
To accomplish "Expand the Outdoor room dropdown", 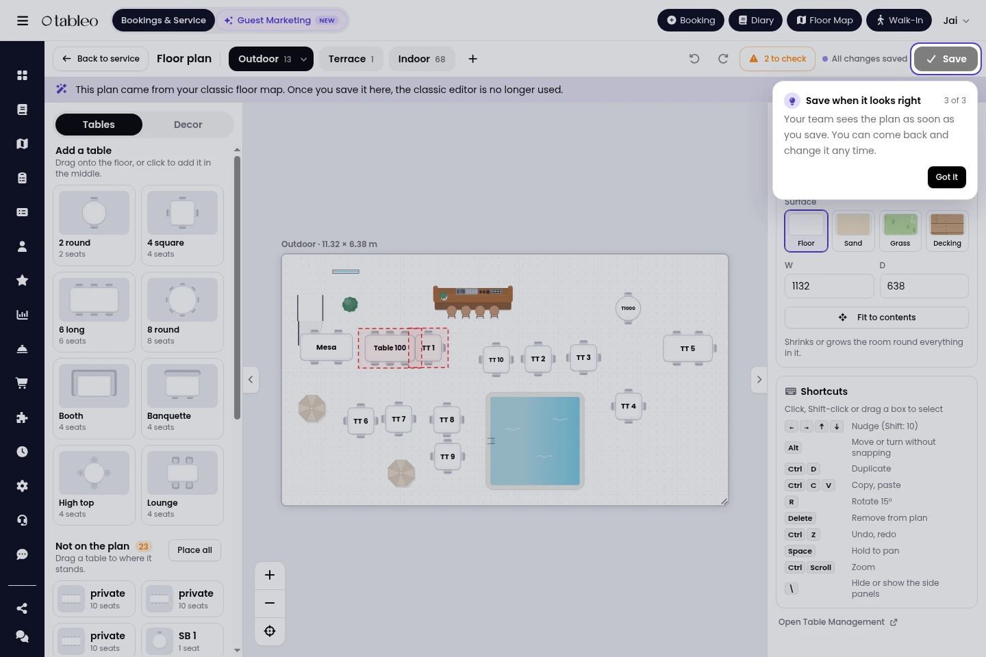I will tap(303, 59).
